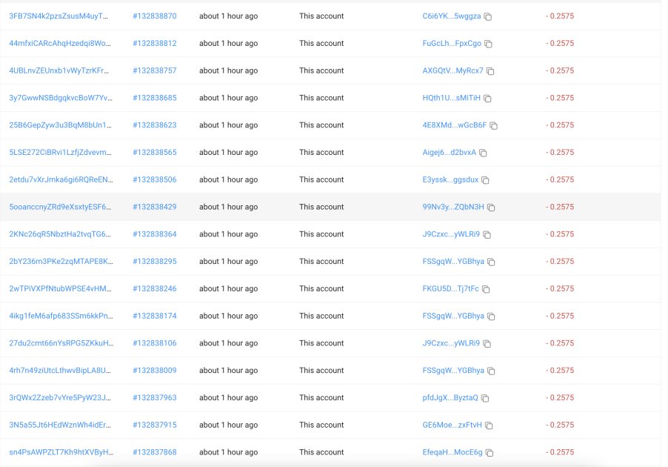View block #132838295
Screen dimensions: 668x467
[x=155, y=262]
